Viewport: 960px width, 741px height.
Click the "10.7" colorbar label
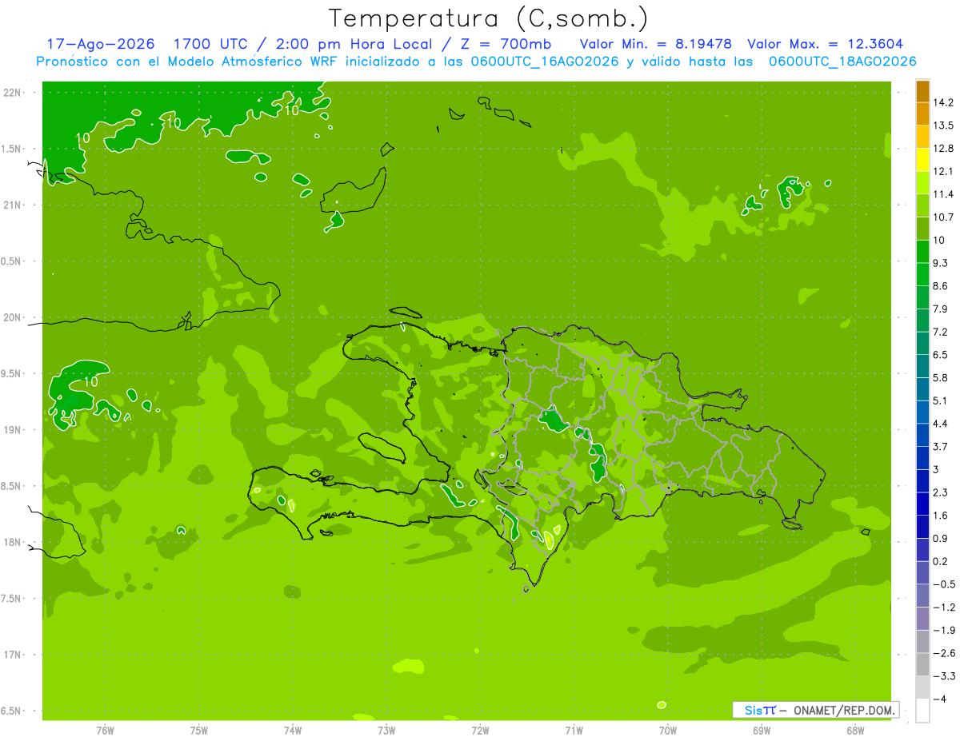(944, 217)
